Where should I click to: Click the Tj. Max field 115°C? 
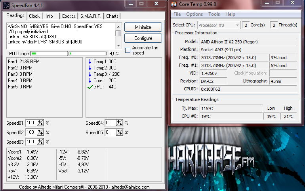point(231,109)
